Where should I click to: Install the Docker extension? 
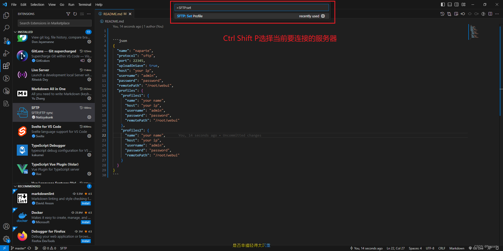click(x=86, y=222)
